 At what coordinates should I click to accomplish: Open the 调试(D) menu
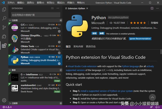pos(61,3)
